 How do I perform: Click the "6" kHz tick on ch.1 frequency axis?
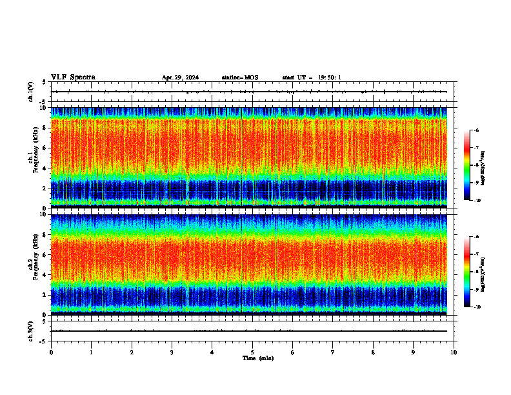pyautogui.click(x=45, y=148)
